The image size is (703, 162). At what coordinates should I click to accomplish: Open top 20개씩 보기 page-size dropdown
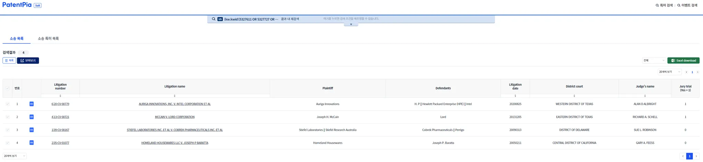click(x=669, y=72)
